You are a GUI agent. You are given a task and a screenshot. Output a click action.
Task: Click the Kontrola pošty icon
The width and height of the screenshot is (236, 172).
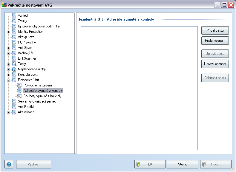(x=14, y=74)
